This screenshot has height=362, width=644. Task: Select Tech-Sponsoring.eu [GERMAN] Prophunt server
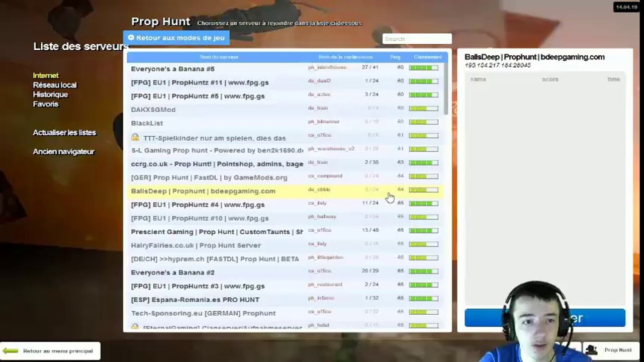pos(285,313)
